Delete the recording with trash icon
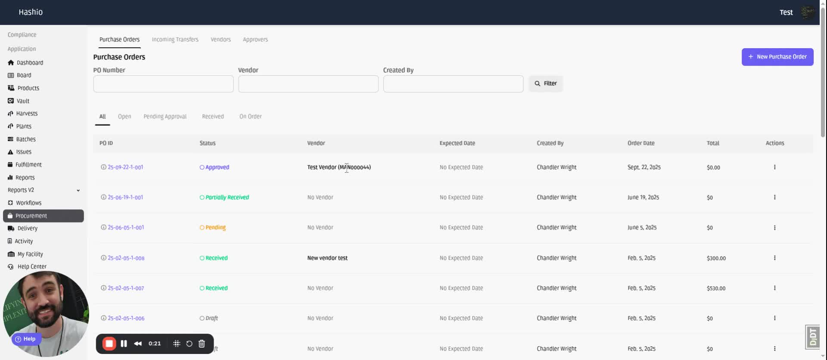The height and width of the screenshot is (360, 827). point(202,344)
